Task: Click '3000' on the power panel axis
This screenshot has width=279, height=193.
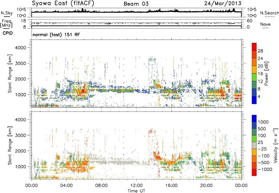Action: 20,63
